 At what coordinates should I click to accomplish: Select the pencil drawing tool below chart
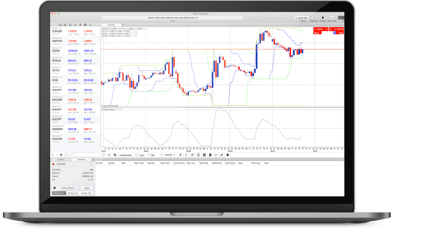(180, 155)
